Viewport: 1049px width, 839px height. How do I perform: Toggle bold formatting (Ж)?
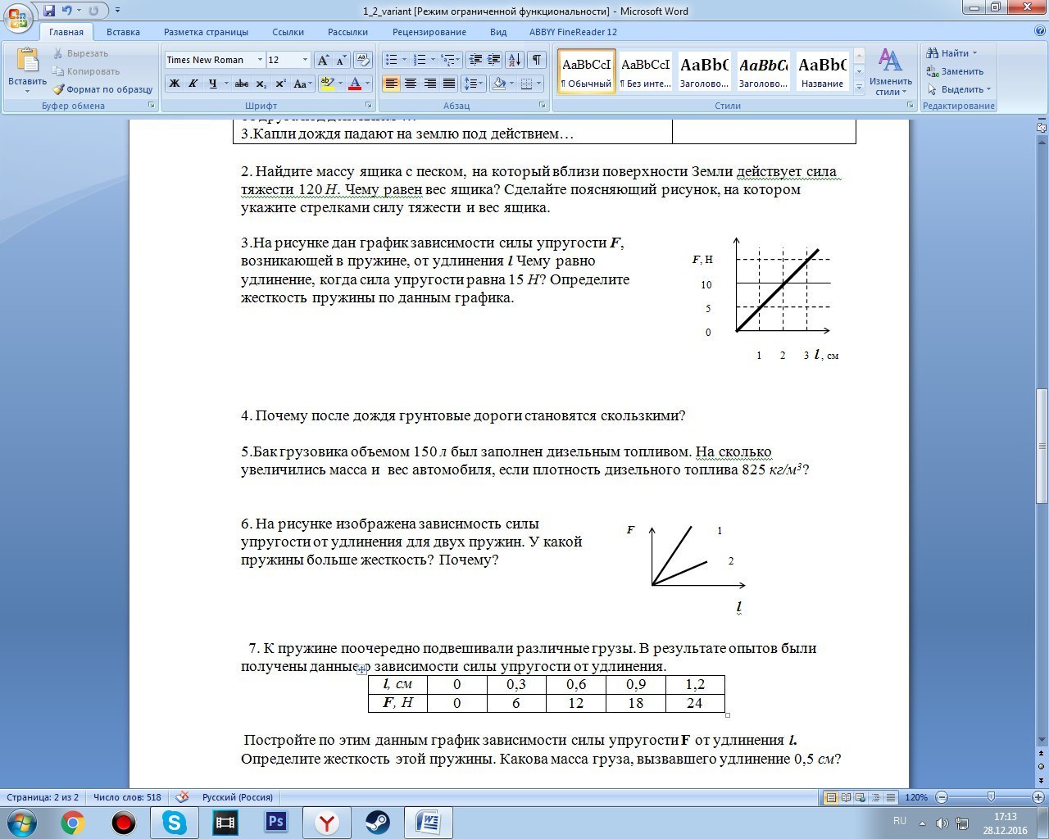point(174,84)
